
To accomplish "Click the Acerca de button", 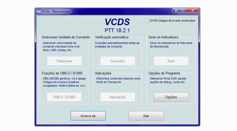I will tap(88, 116).
